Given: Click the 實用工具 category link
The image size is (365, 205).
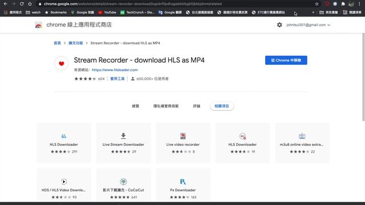Looking at the screenshot, I should click(117, 79).
